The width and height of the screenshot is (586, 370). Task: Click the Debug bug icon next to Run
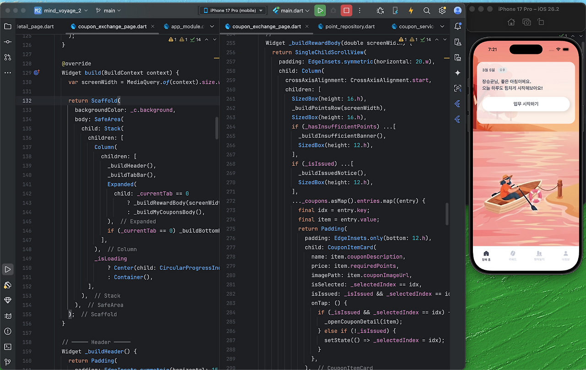coord(333,11)
